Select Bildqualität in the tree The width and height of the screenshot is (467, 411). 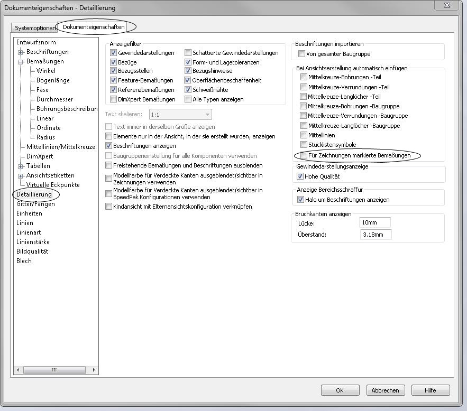(32, 251)
